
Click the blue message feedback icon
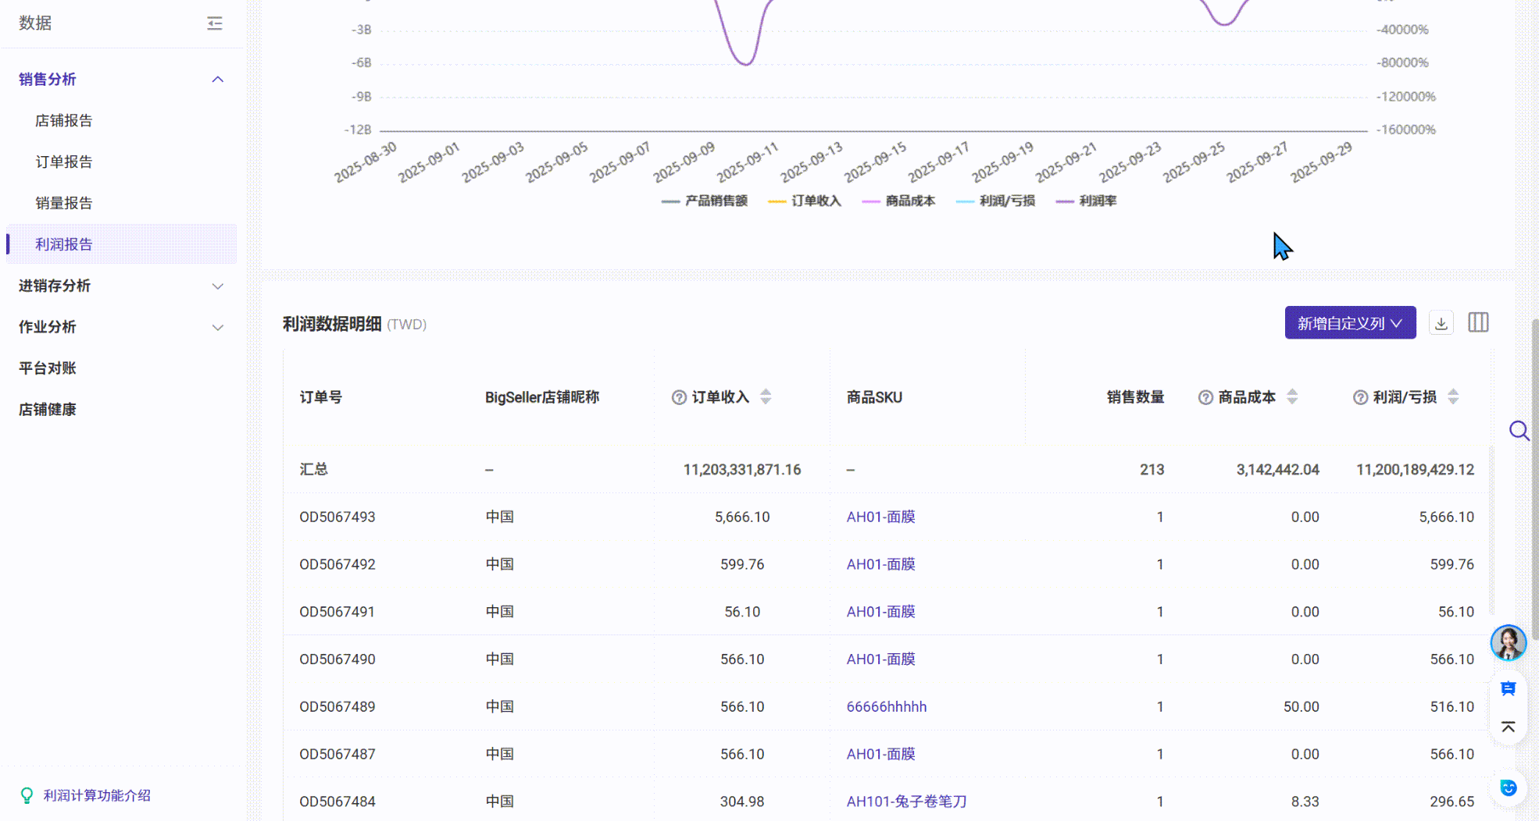(1508, 688)
